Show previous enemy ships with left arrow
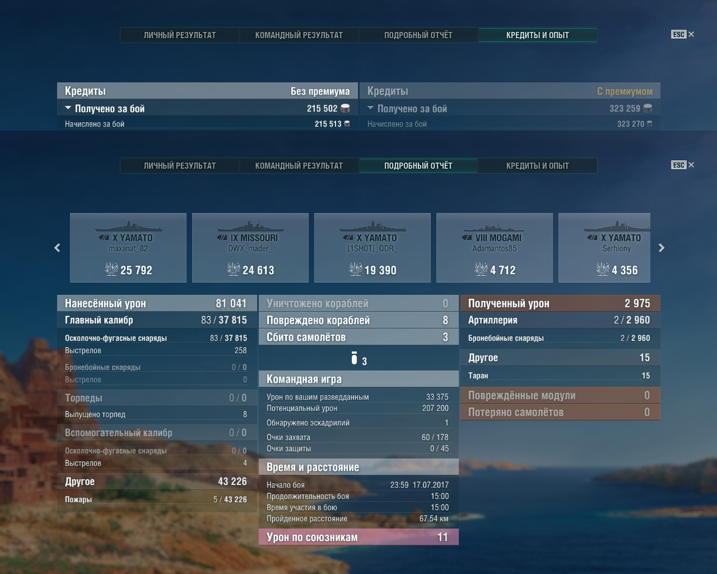 point(57,248)
